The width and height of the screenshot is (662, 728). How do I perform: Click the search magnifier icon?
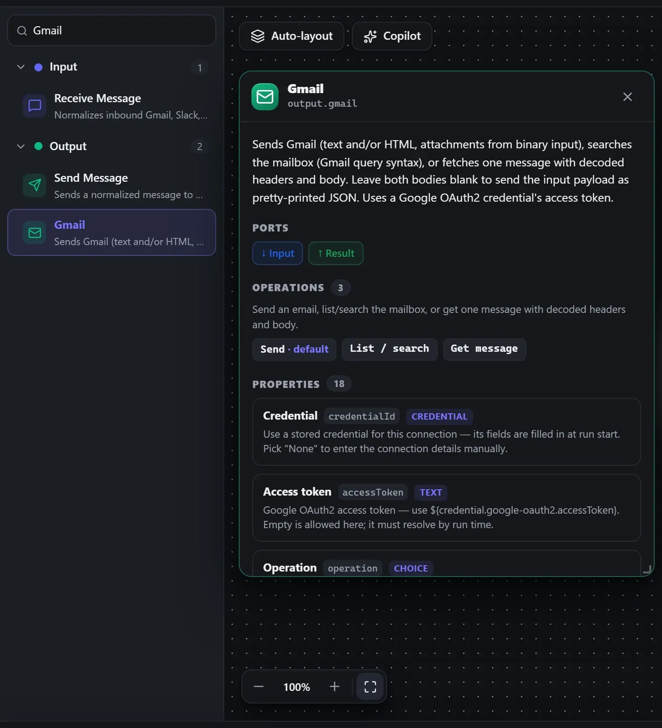pos(22,31)
